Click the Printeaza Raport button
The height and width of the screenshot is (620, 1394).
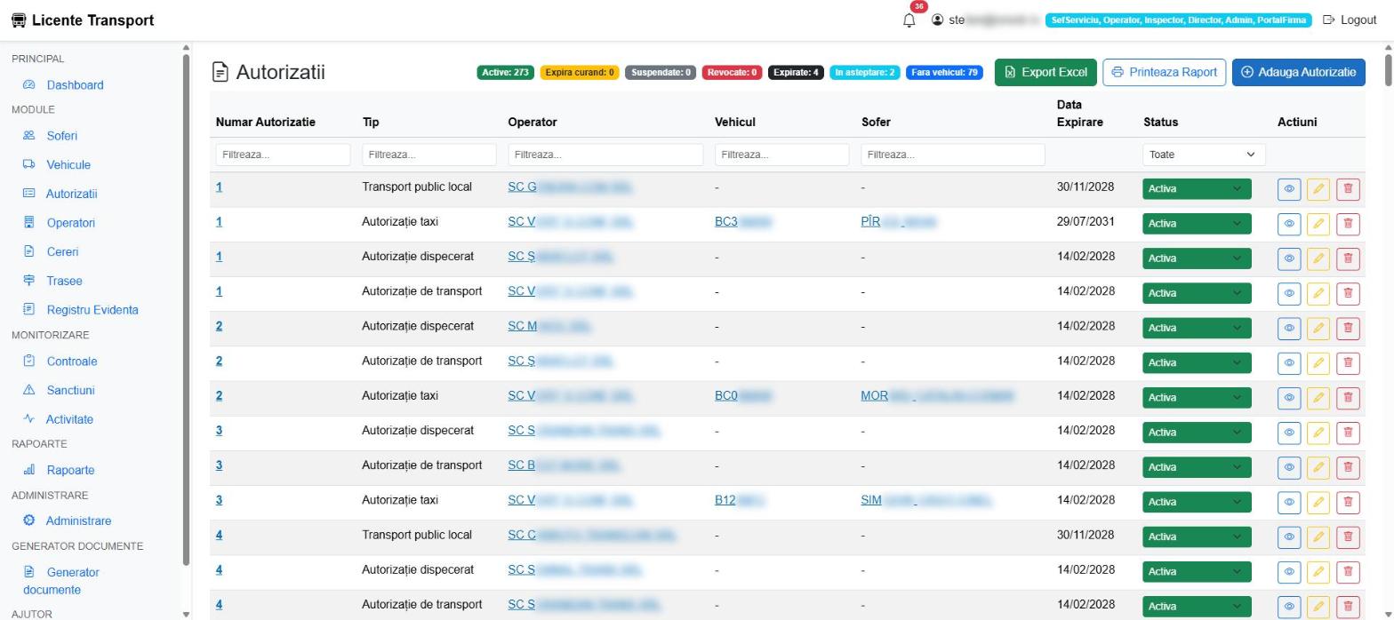(x=1165, y=72)
